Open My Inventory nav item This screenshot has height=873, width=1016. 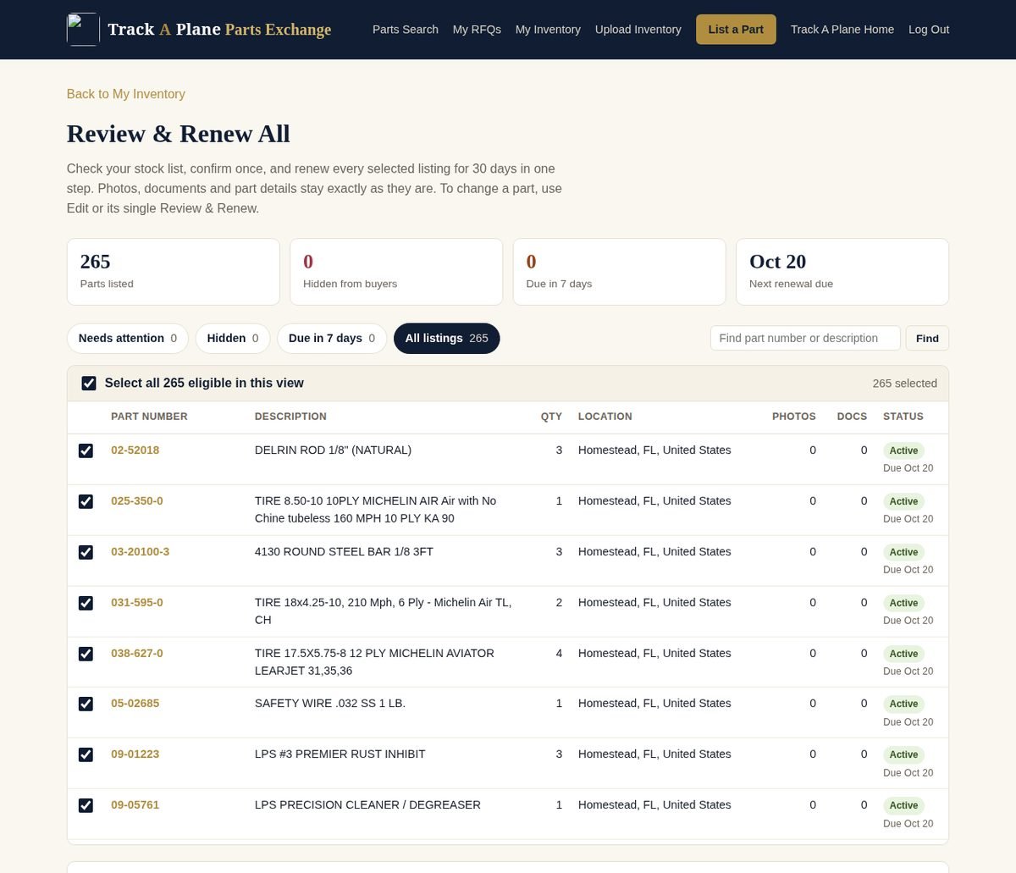coord(548,30)
